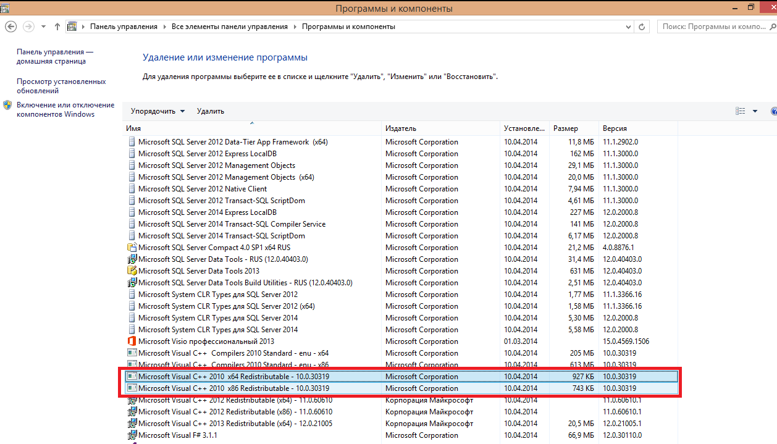This screenshot has width=777, height=444.
Task: Open the 'Упорядочить' dropdown menu
Action: [157, 111]
